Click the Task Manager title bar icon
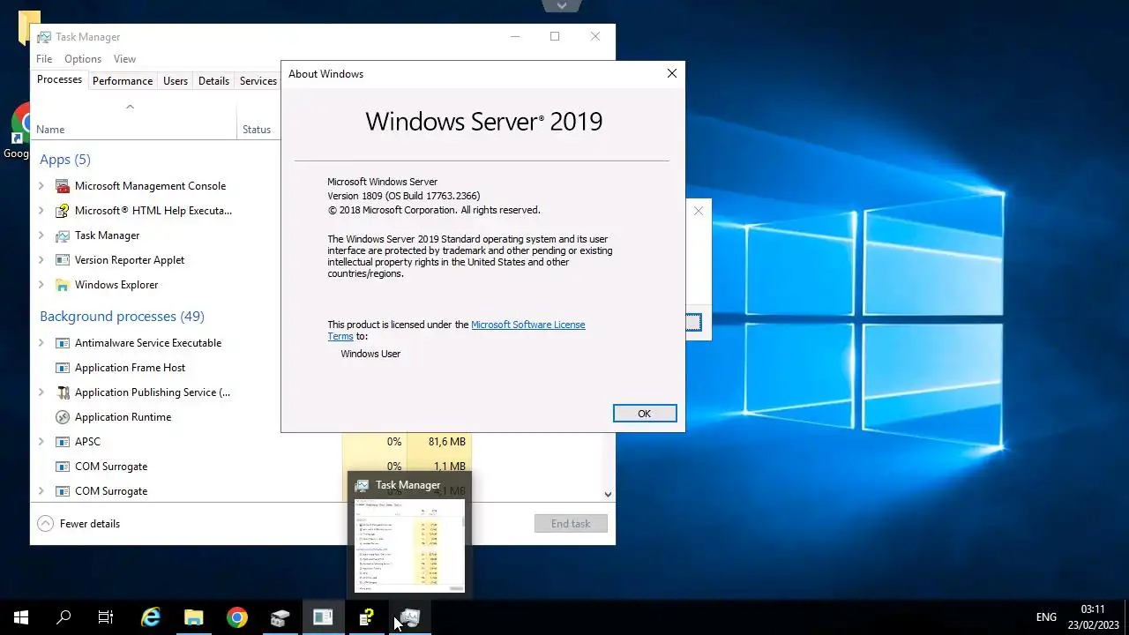The width and height of the screenshot is (1129, 635). point(44,37)
